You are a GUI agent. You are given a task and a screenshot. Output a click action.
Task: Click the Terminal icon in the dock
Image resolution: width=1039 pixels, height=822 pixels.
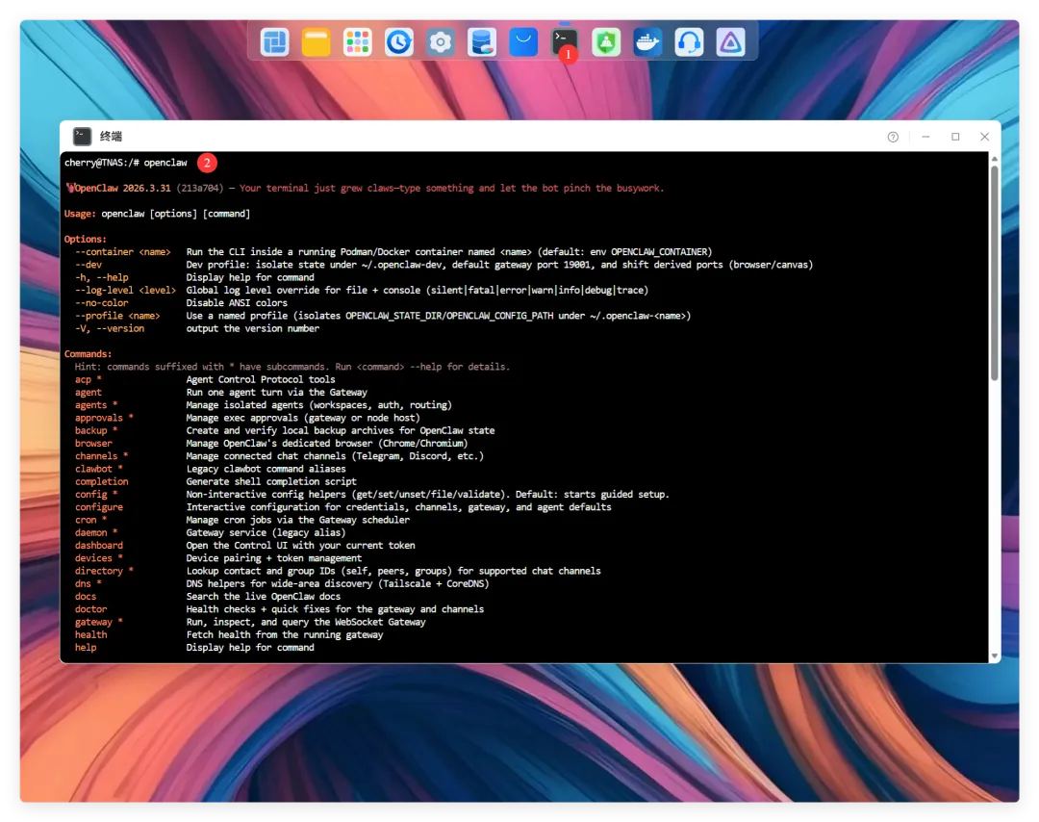point(565,42)
